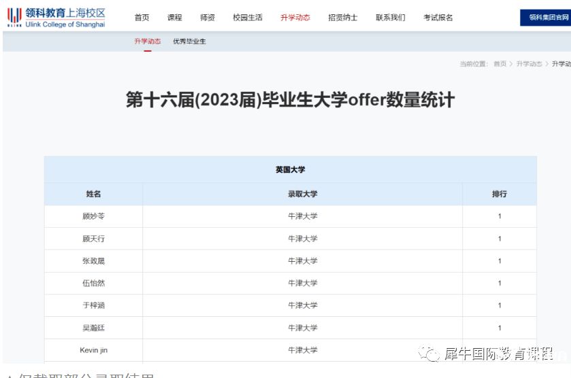Switch to the 优秀毕业生 sub-tab
This screenshot has width=571, height=378.
click(189, 41)
